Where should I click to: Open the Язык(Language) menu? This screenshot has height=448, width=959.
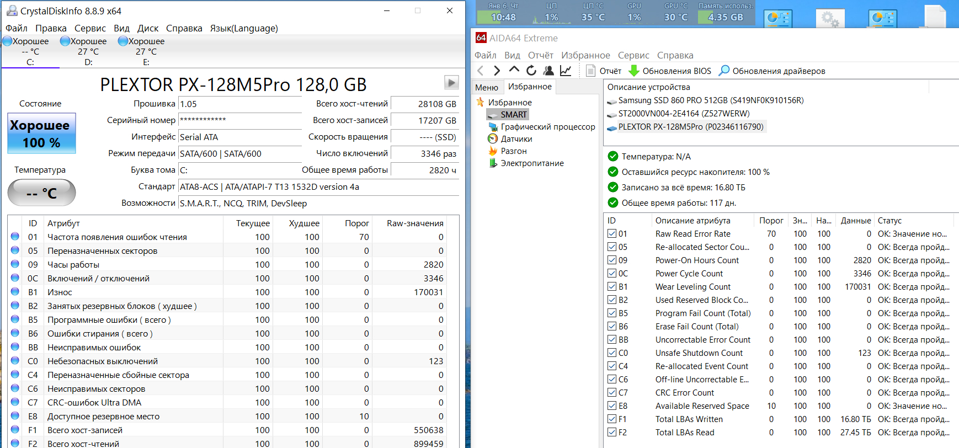click(244, 28)
